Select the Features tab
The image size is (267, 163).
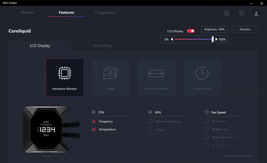(66, 12)
